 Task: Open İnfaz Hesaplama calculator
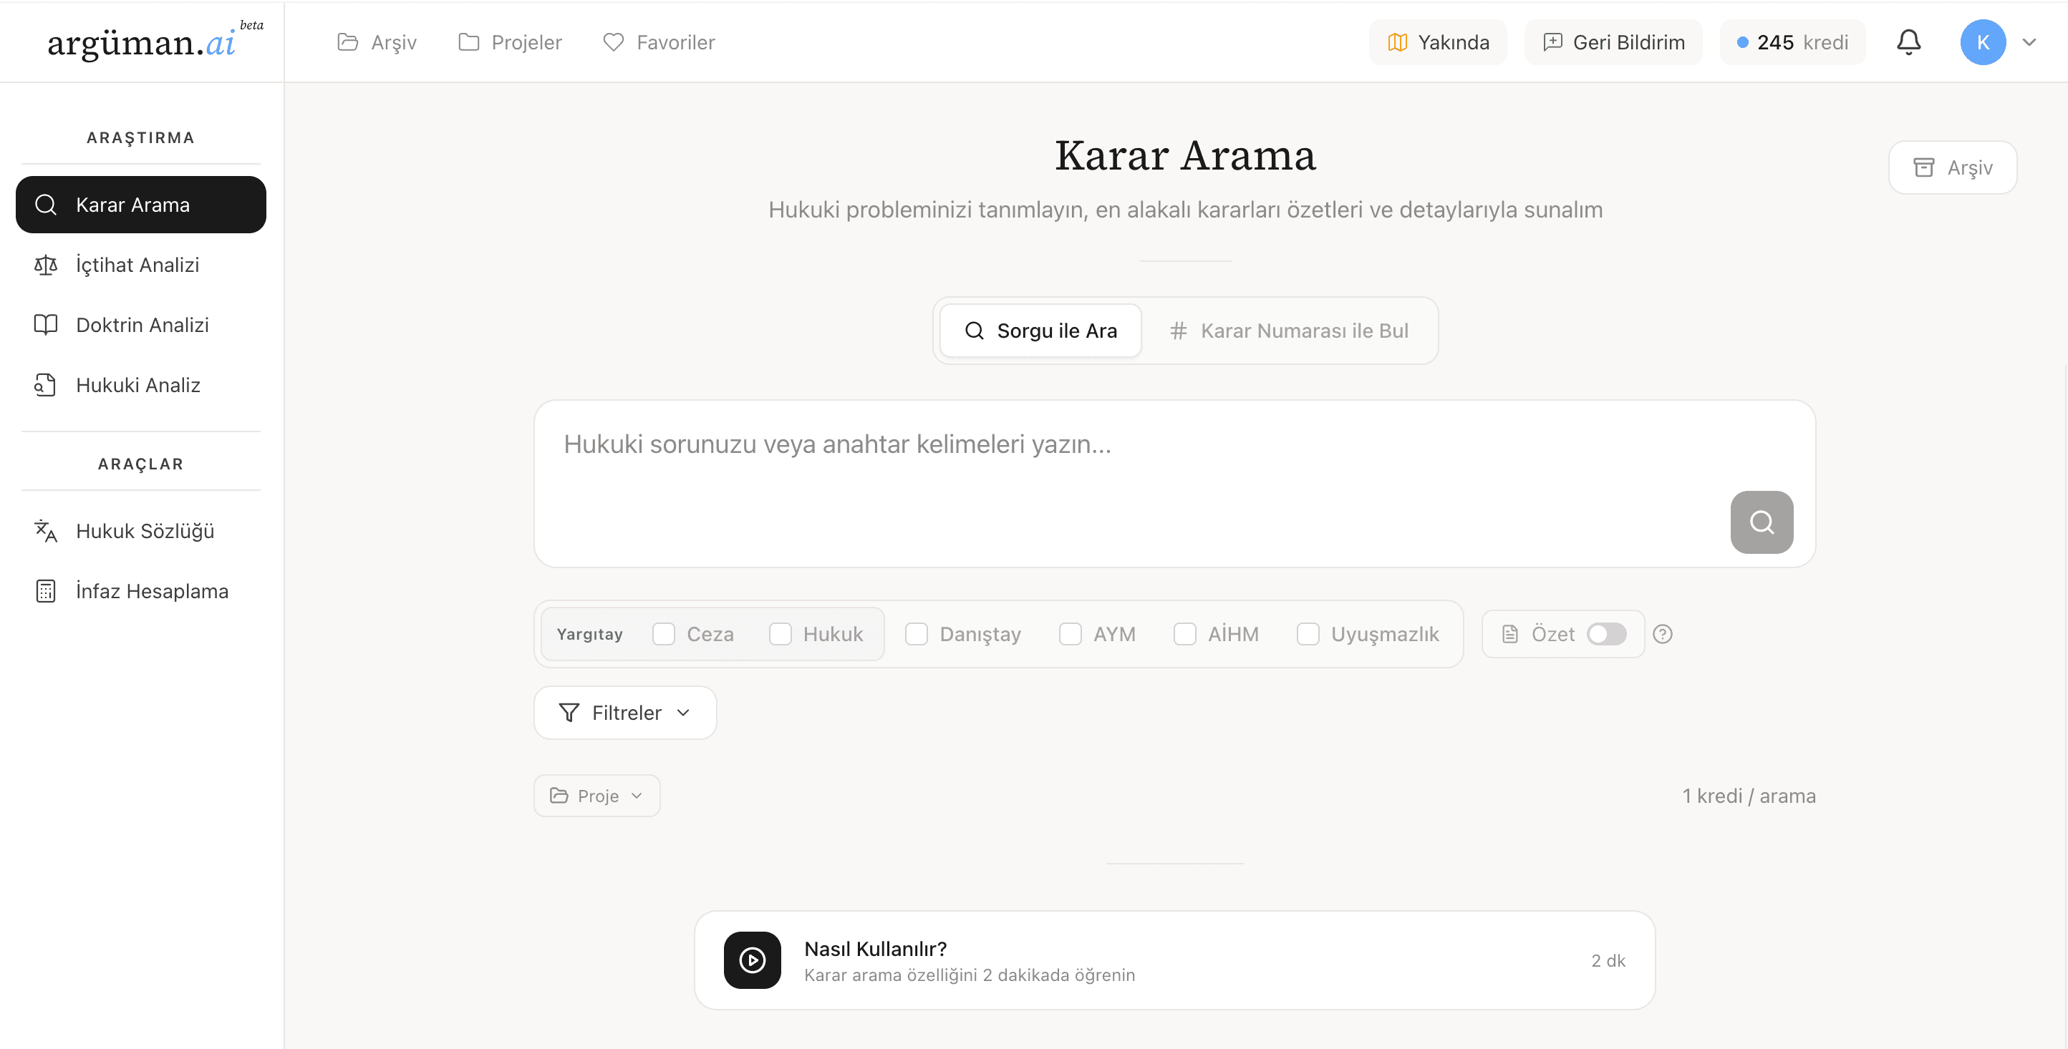[140, 591]
